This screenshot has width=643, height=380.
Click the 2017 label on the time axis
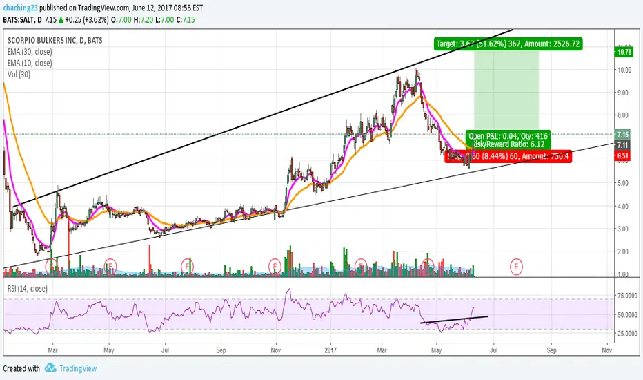pyautogui.click(x=330, y=350)
